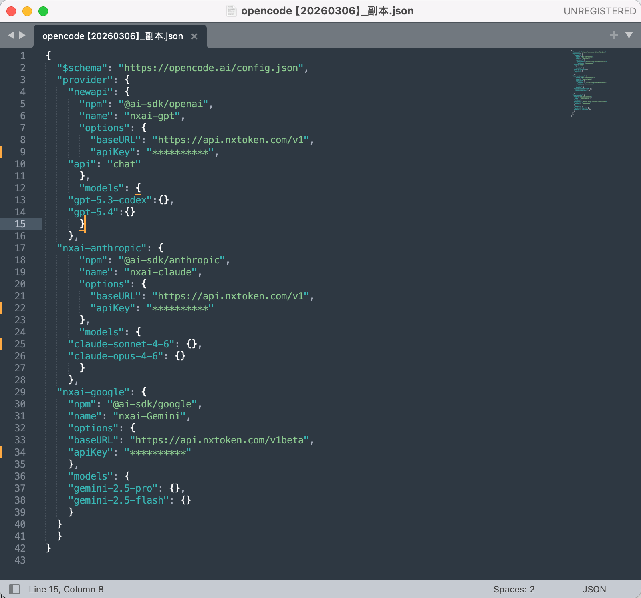The width and height of the screenshot is (641, 598).
Task: Close the opencode json tab
Action: (194, 36)
